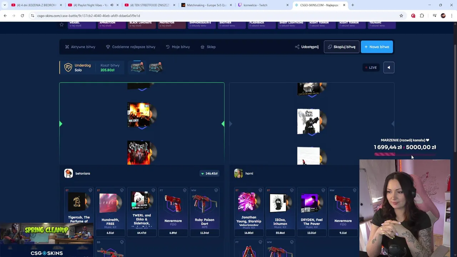
Task: Click the 55.86zł price label
Action: click(280, 233)
